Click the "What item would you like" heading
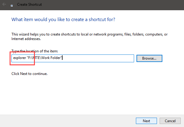Viewport: 184px width, 127px height. pyautogui.click(x=63, y=20)
